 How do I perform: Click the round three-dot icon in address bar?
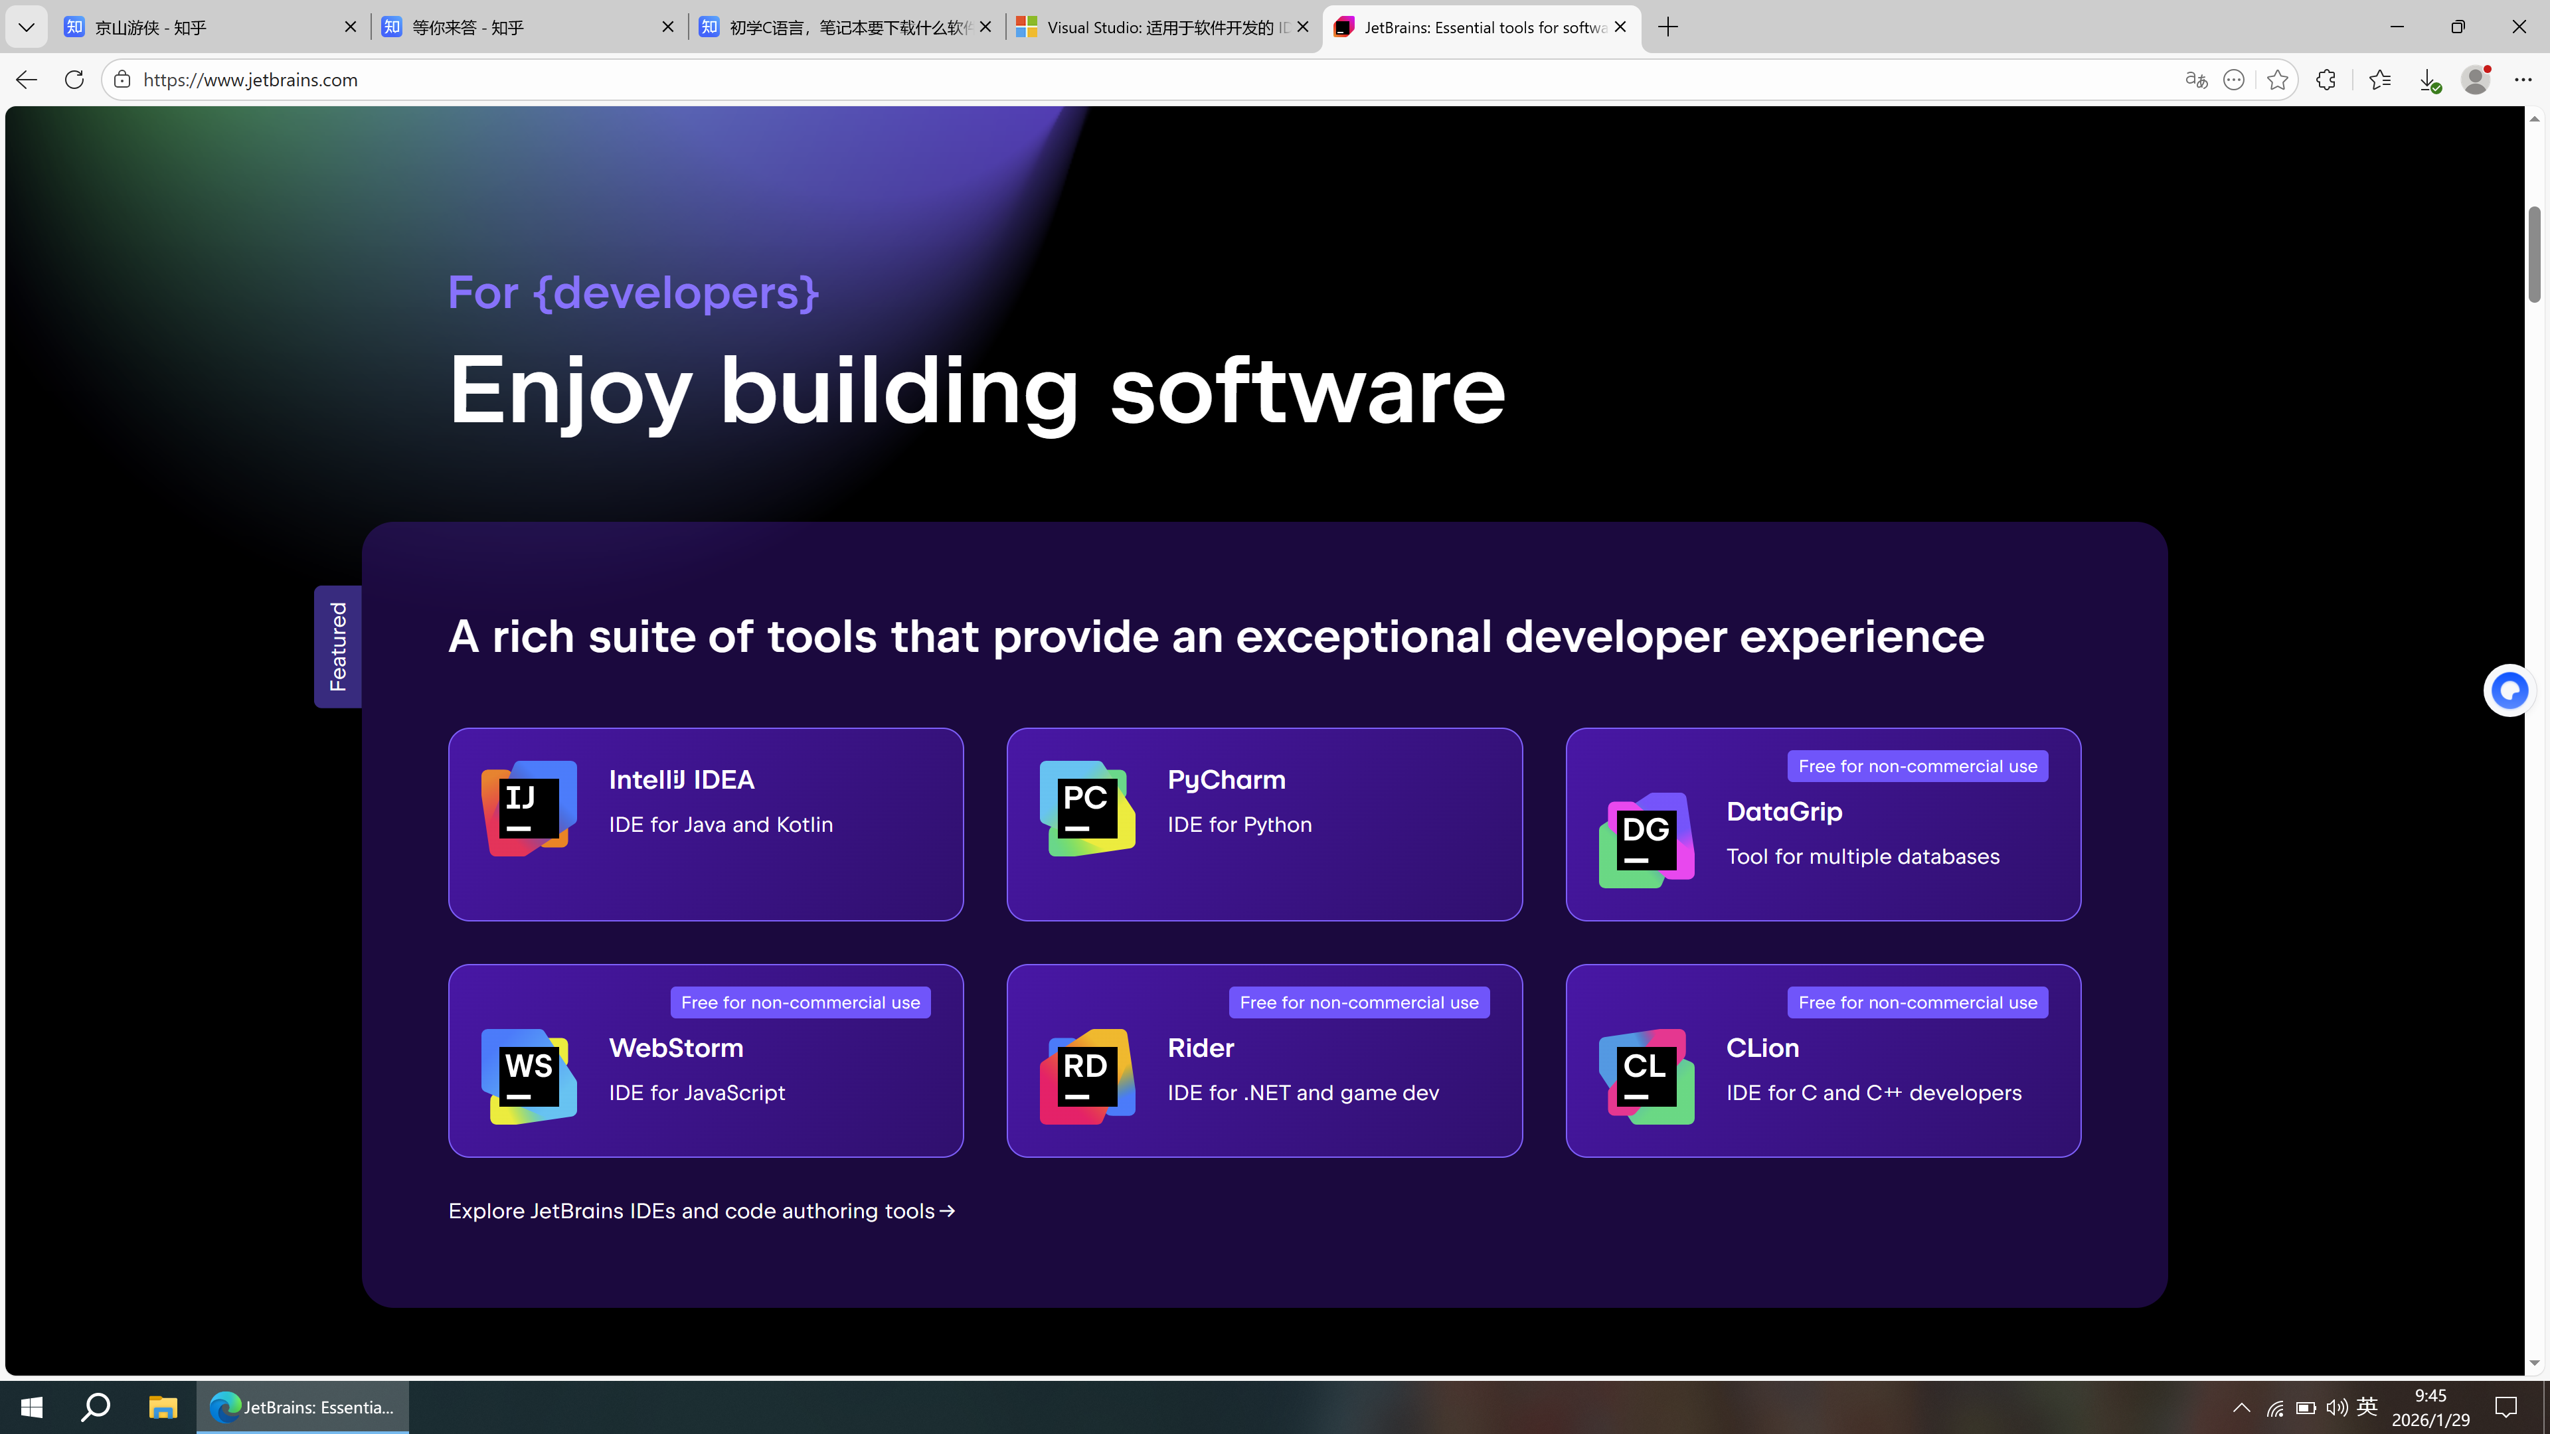coord(2234,79)
